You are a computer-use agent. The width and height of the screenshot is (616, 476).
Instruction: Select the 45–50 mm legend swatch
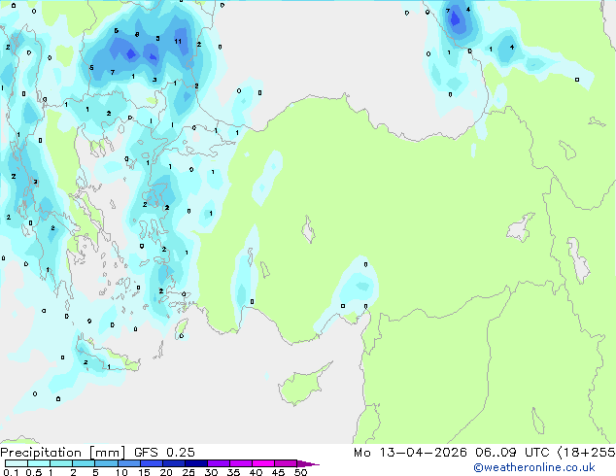(286, 463)
